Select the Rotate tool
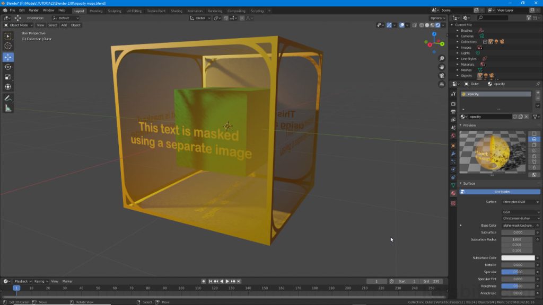Screen dimensions: 543x305 [x=8, y=67]
